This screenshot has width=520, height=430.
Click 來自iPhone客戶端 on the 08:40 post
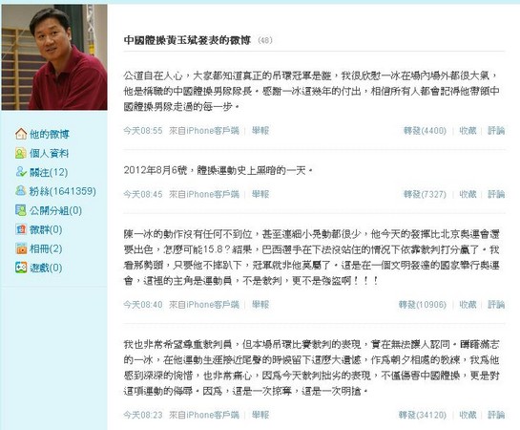coord(204,305)
